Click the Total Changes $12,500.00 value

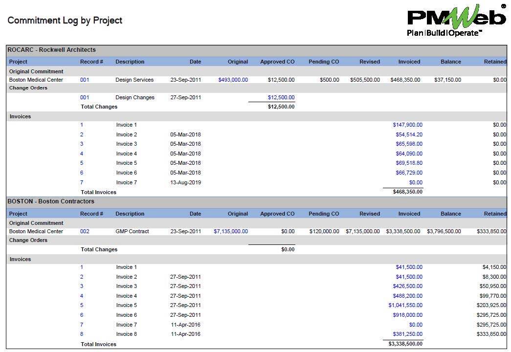point(281,107)
